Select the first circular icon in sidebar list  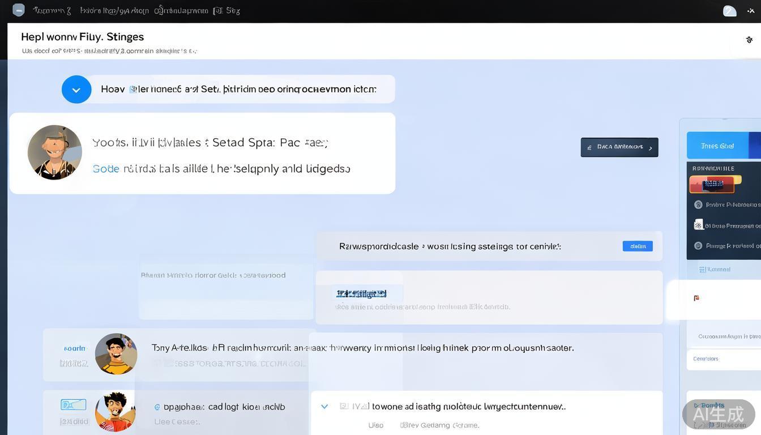698,204
